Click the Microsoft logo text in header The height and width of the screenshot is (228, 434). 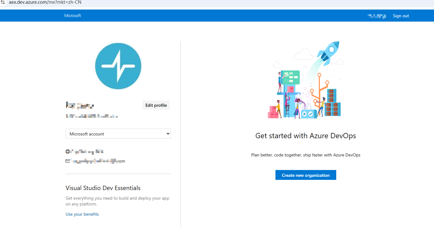click(73, 15)
